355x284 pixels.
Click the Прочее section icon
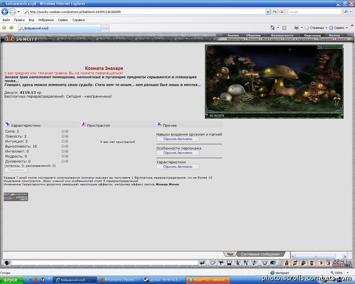tap(159, 124)
